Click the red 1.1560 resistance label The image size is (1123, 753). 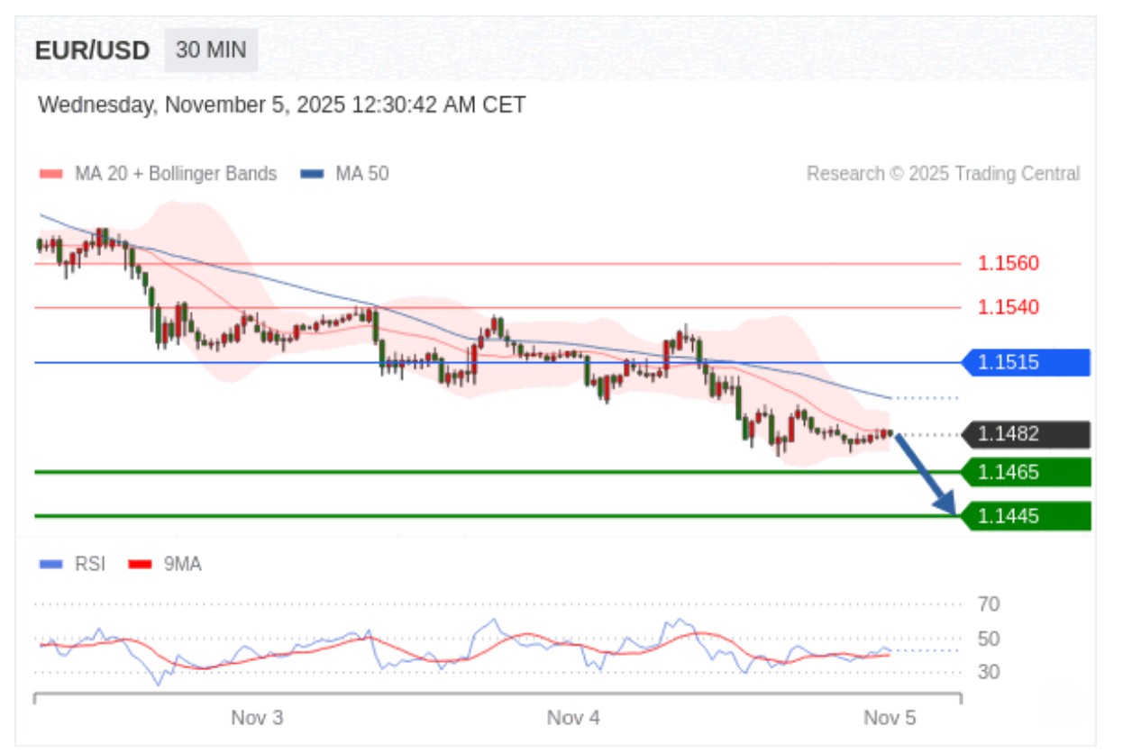pos(1009,264)
